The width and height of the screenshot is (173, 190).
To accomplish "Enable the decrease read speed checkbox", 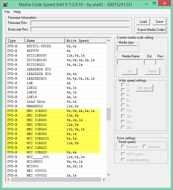I will point(145,147).
